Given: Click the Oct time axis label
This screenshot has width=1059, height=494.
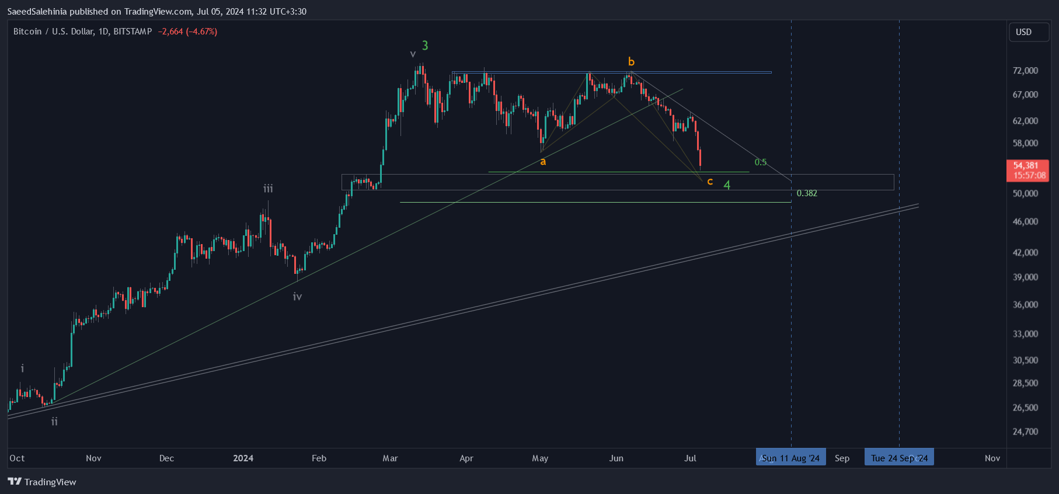Looking at the screenshot, I should pos(17,458).
